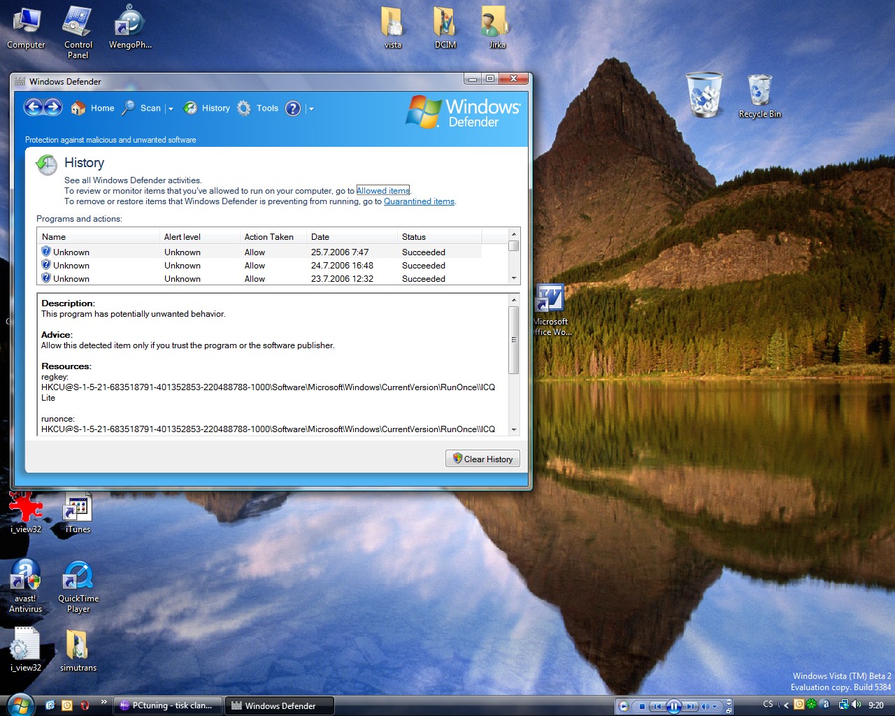Select the simutrans folder on the desktop
Viewport: 895px width, 716px height.
pyautogui.click(x=78, y=650)
